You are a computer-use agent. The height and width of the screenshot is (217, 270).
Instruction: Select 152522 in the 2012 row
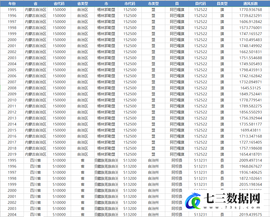tap(201, 112)
